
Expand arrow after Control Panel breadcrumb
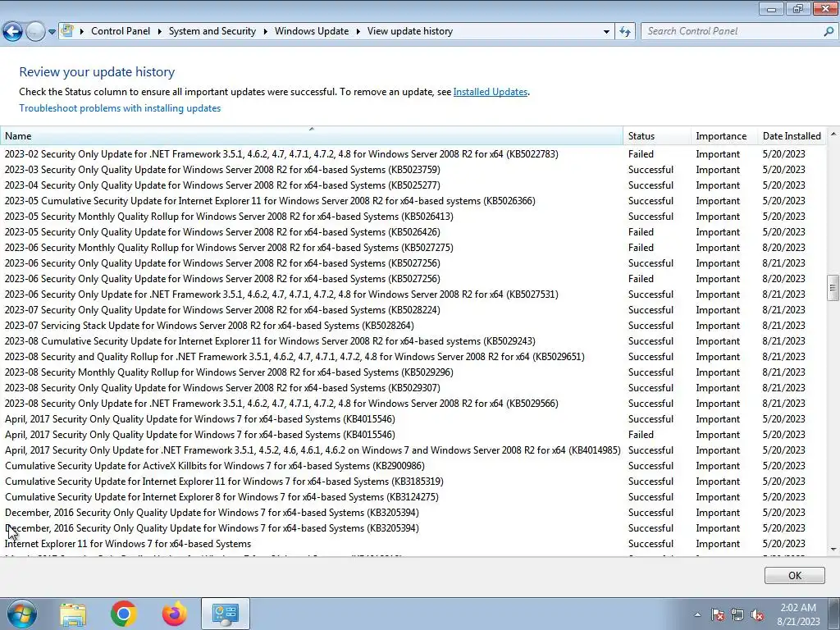tap(160, 31)
